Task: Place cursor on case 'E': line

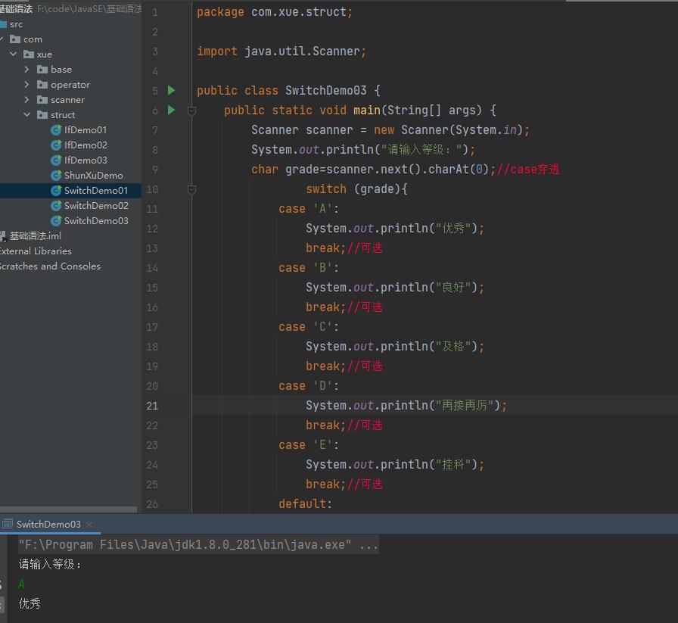Action: pos(309,445)
